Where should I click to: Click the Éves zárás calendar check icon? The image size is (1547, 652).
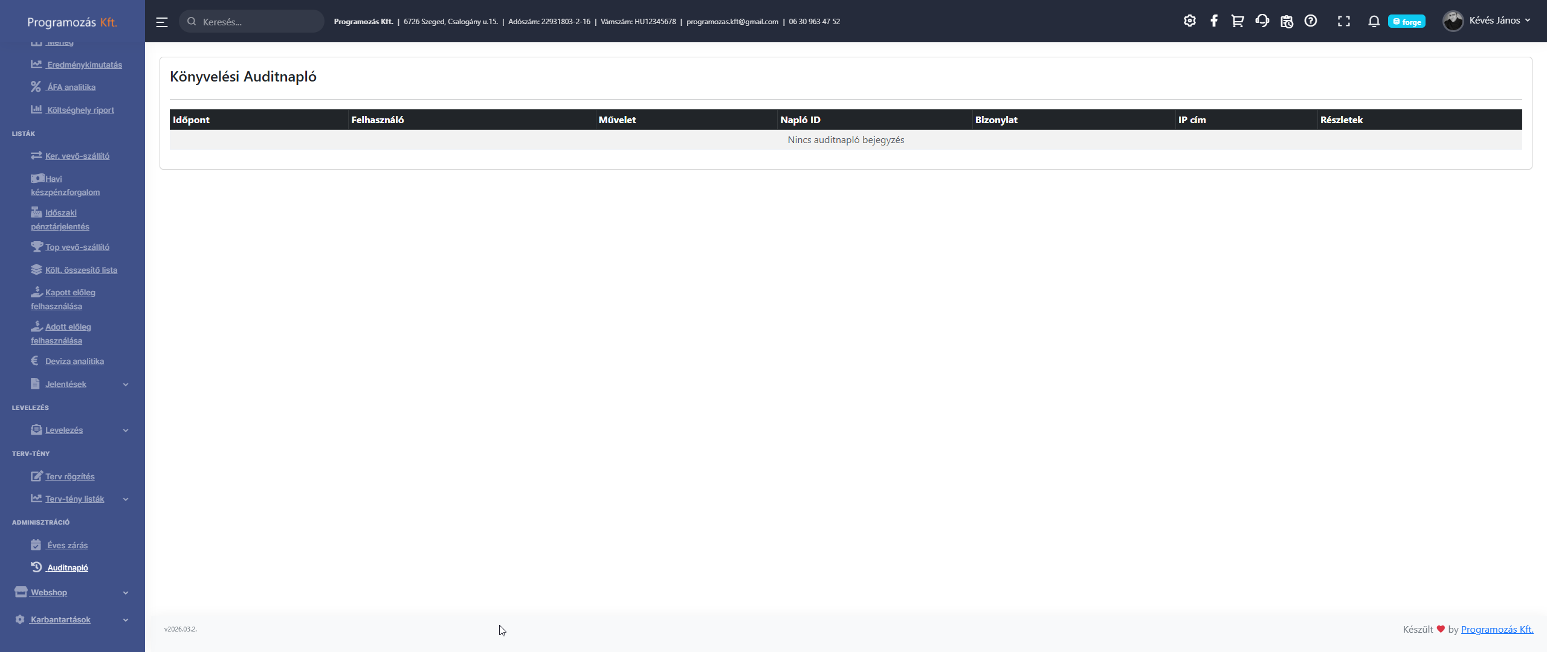(36, 545)
